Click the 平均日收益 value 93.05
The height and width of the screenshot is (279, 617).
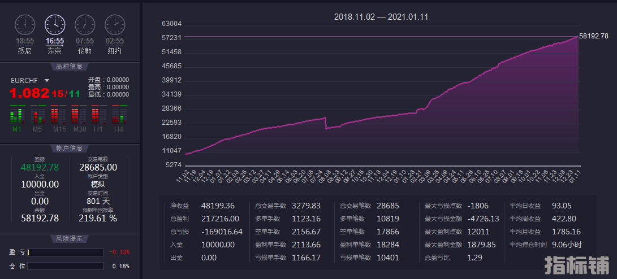562,206
